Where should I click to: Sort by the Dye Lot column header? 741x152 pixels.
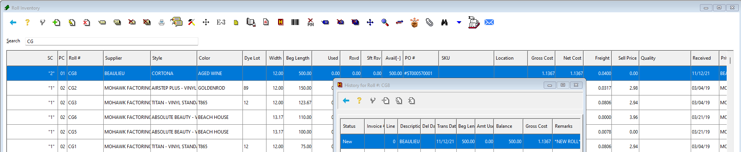pos(254,58)
